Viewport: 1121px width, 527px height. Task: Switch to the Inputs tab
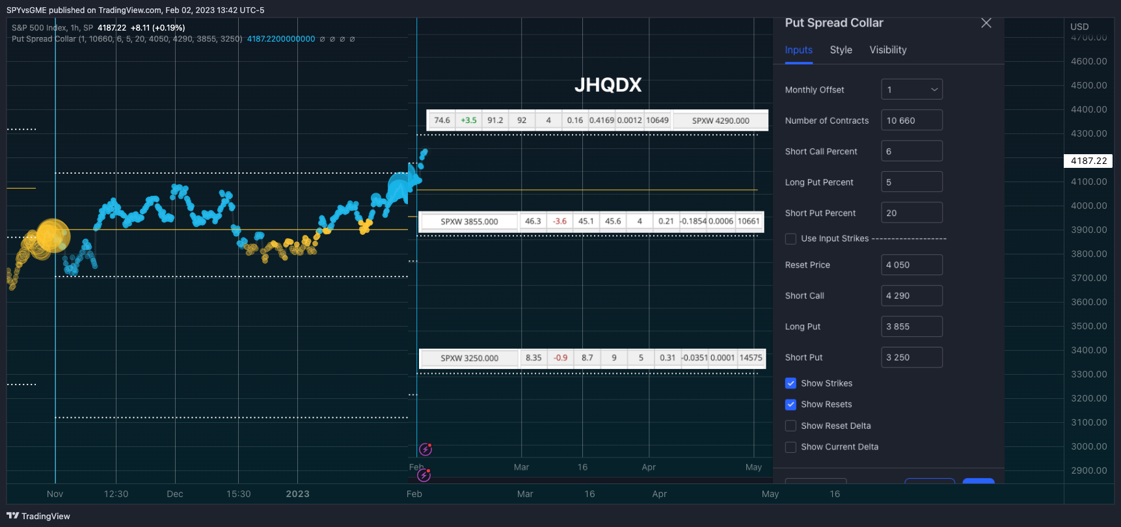[x=798, y=50]
